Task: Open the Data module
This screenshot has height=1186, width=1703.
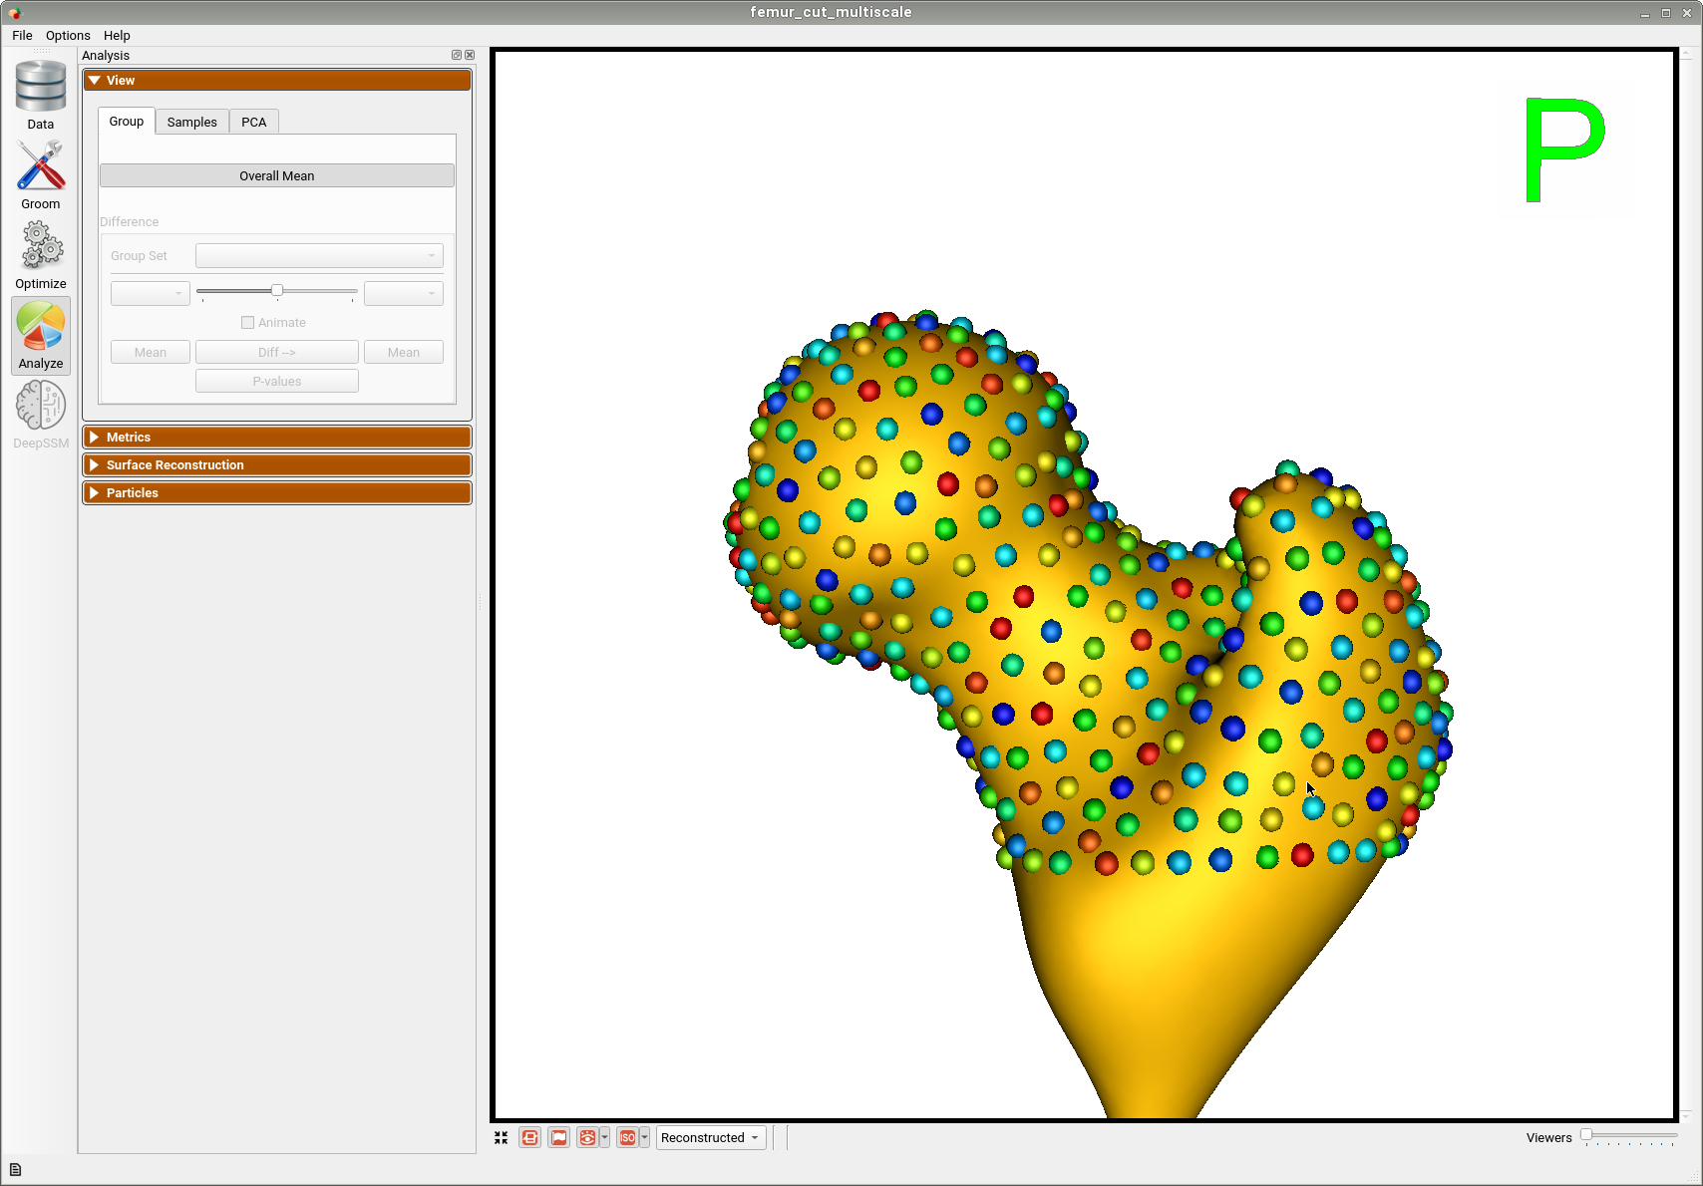Action: (x=41, y=96)
